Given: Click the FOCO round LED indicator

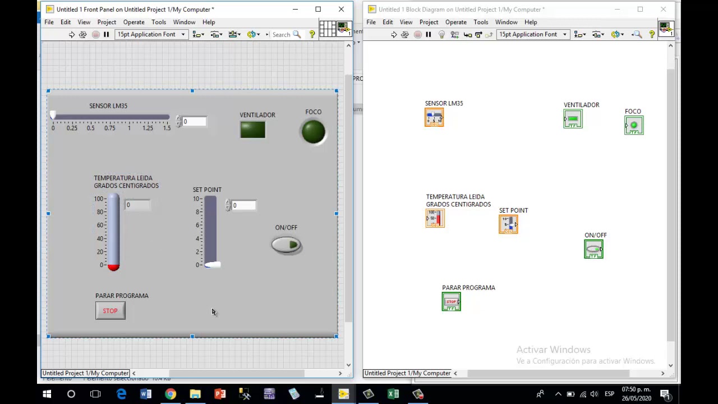Looking at the screenshot, I should point(313,131).
